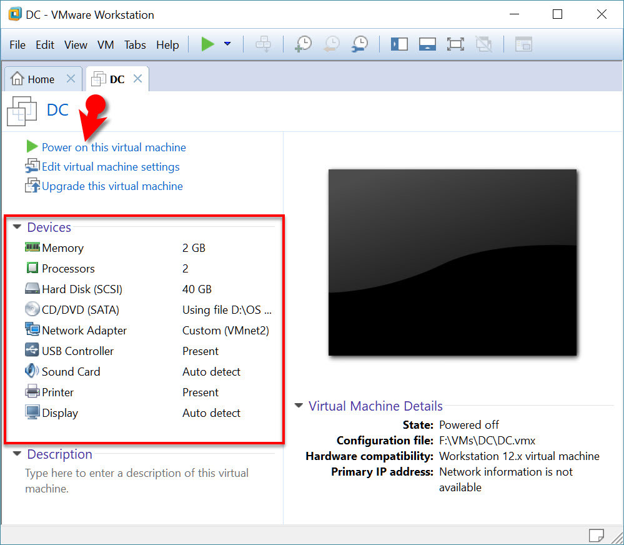Click the '2 GB' memory value
Viewport: 624px width, 545px height.
194,248
